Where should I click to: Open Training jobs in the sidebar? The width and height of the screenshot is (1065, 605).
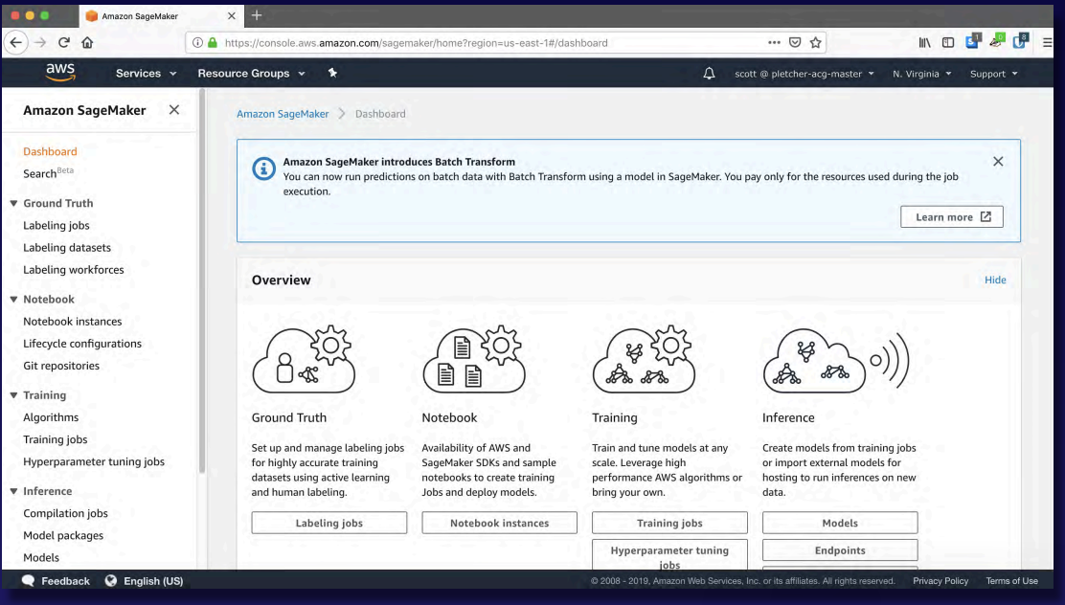[x=55, y=439]
